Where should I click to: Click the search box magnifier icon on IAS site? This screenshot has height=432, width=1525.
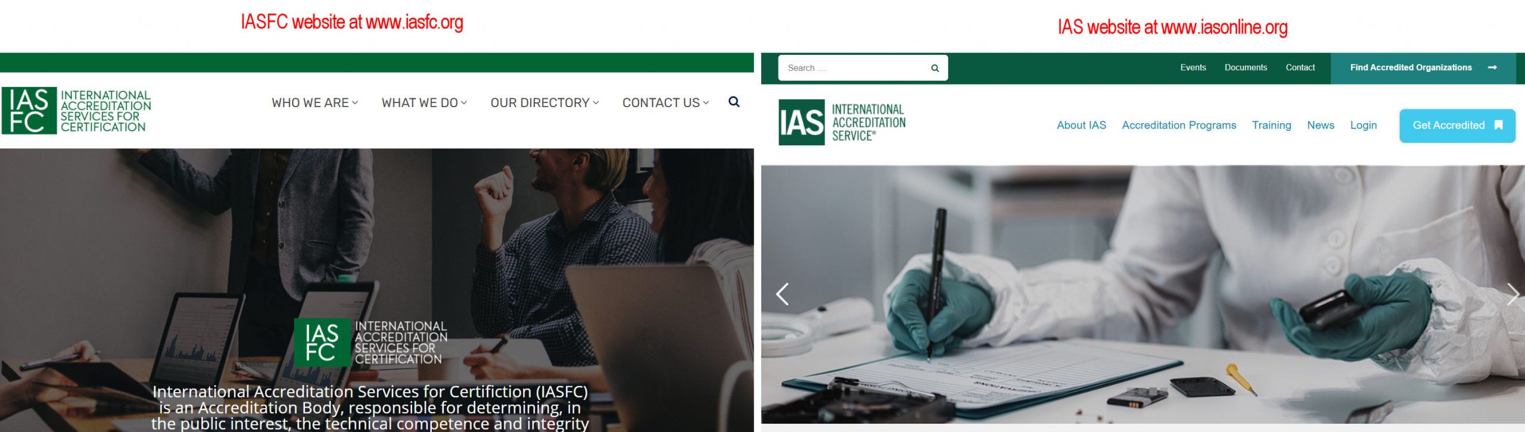pos(935,68)
